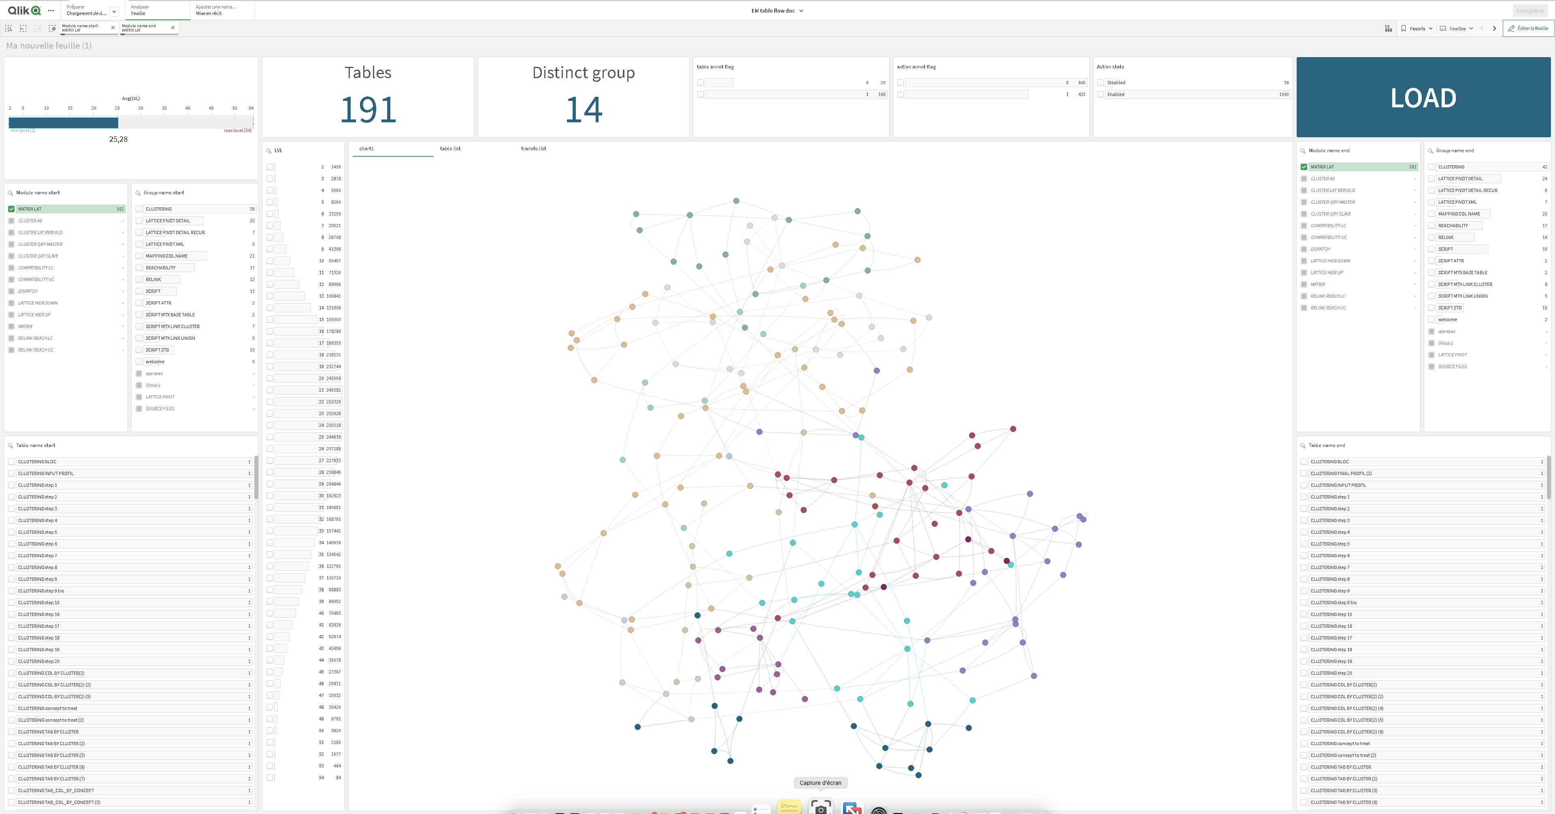Select welcome in Group name start
Screen dimensions: 1555x814
coord(195,362)
